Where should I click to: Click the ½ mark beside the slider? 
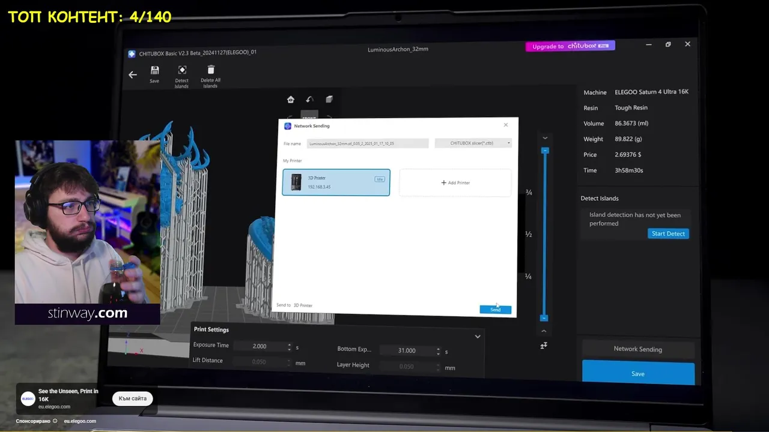[x=529, y=234]
